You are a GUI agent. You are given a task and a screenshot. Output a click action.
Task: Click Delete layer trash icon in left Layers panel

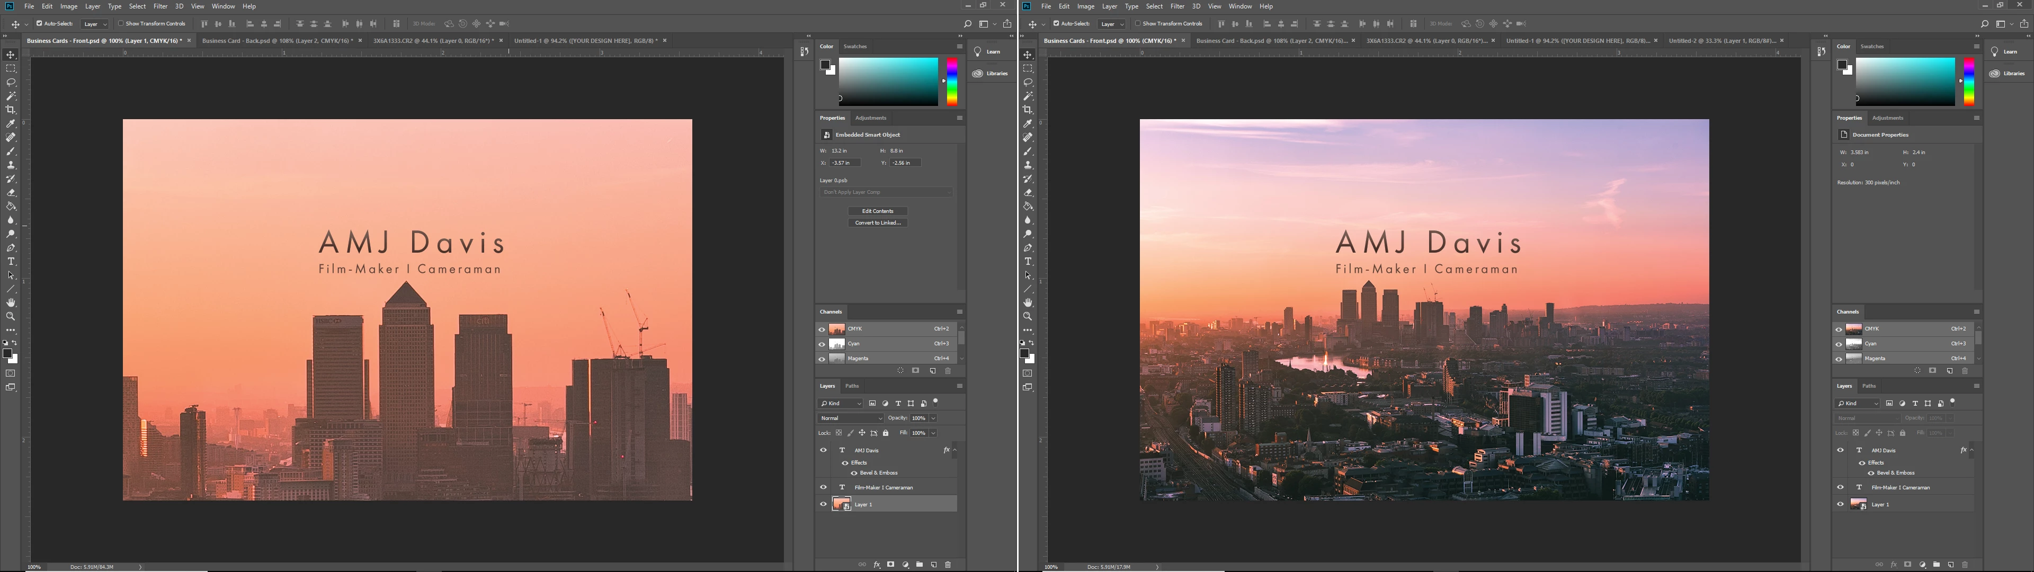coord(948,565)
